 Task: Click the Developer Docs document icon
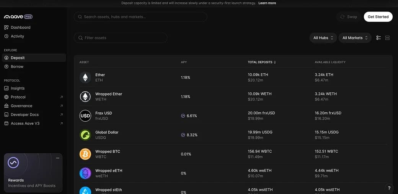(x=7, y=115)
